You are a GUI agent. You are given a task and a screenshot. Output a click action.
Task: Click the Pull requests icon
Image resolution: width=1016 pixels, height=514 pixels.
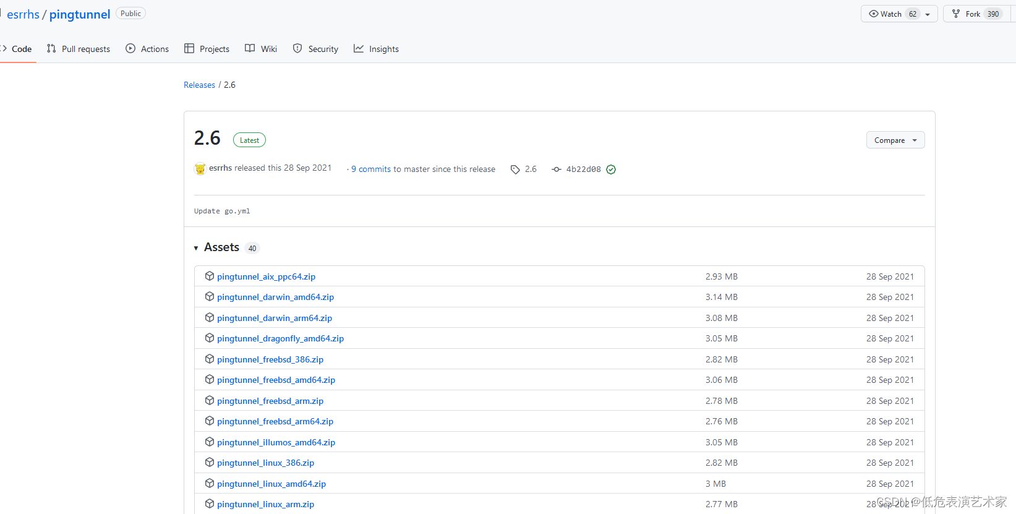pyautogui.click(x=51, y=48)
